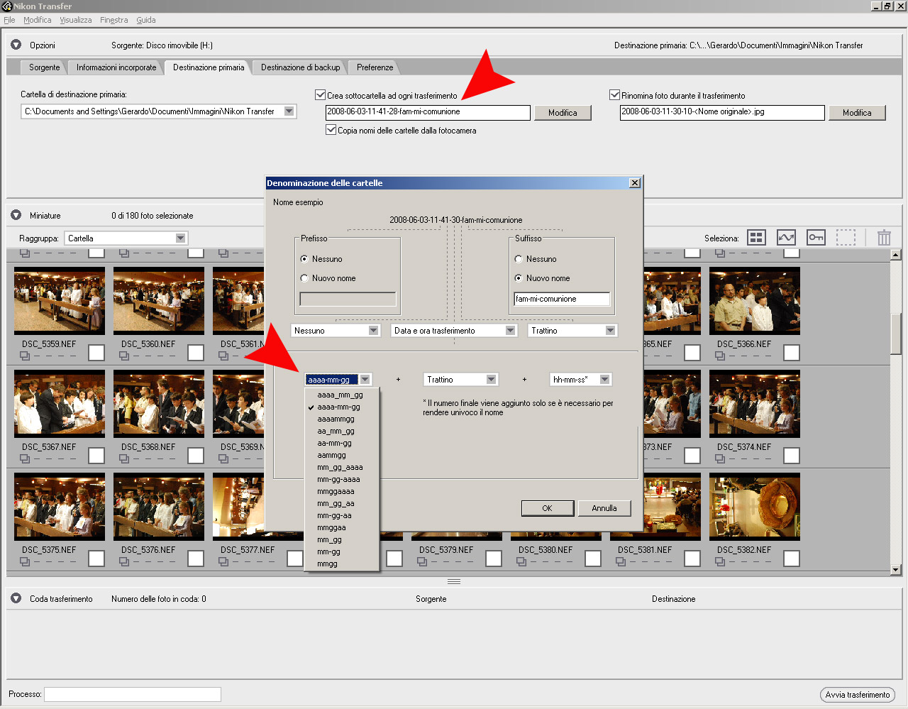The width and height of the screenshot is (908, 709).
Task: Toggle Crea sottocartella ad ogni trasferimento
Action: 320,94
